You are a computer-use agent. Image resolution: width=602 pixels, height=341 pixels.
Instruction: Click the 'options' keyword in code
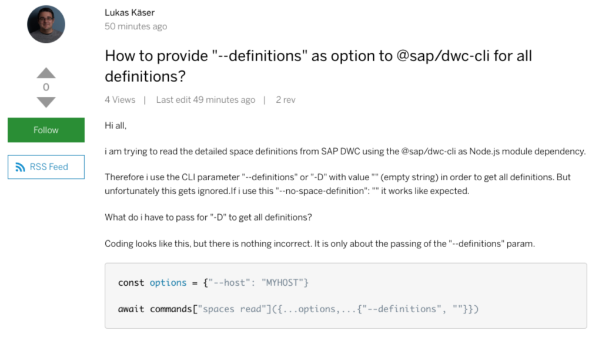168,283
